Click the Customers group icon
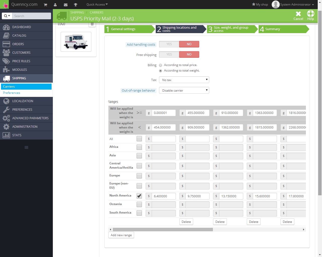 tap(6, 53)
